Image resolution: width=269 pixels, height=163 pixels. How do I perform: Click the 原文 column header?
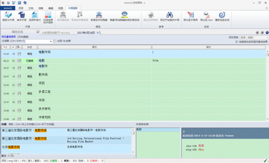click(x=95, y=47)
